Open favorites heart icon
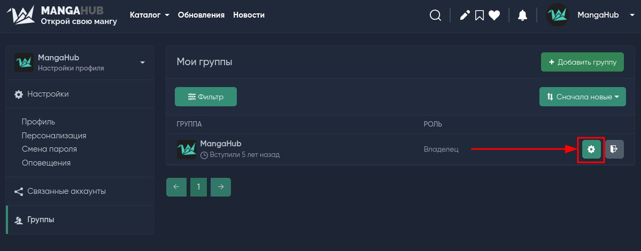 point(494,15)
